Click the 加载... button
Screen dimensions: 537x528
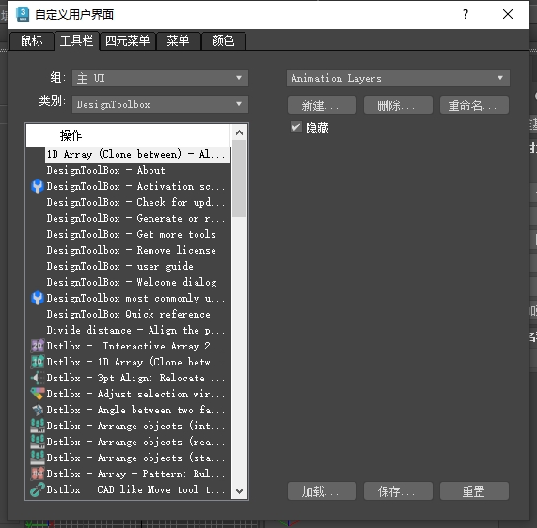tap(322, 491)
